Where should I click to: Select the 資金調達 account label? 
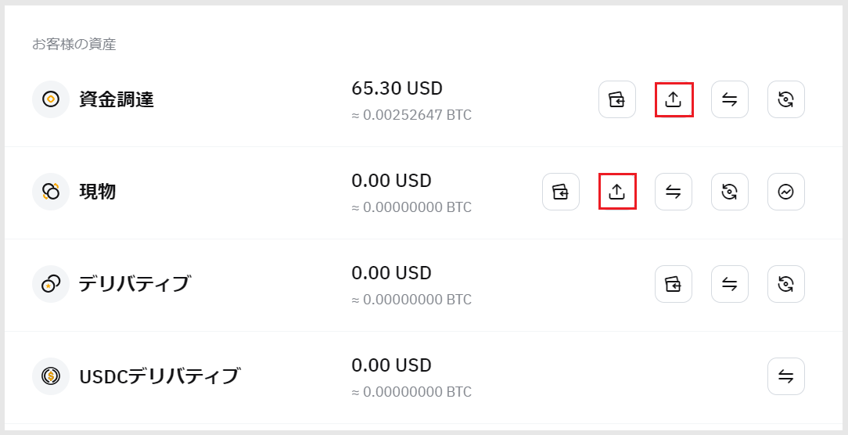117,99
